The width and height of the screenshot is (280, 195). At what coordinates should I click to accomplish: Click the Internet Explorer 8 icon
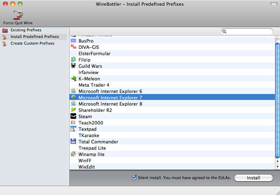(x=74, y=103)
